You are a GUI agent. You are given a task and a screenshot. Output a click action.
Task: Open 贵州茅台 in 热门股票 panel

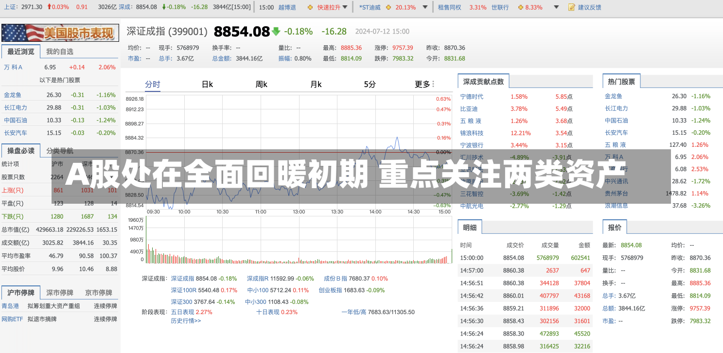617,193
